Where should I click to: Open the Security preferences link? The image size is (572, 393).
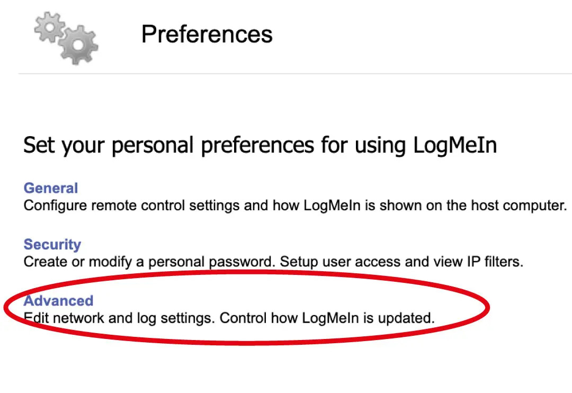52,244
